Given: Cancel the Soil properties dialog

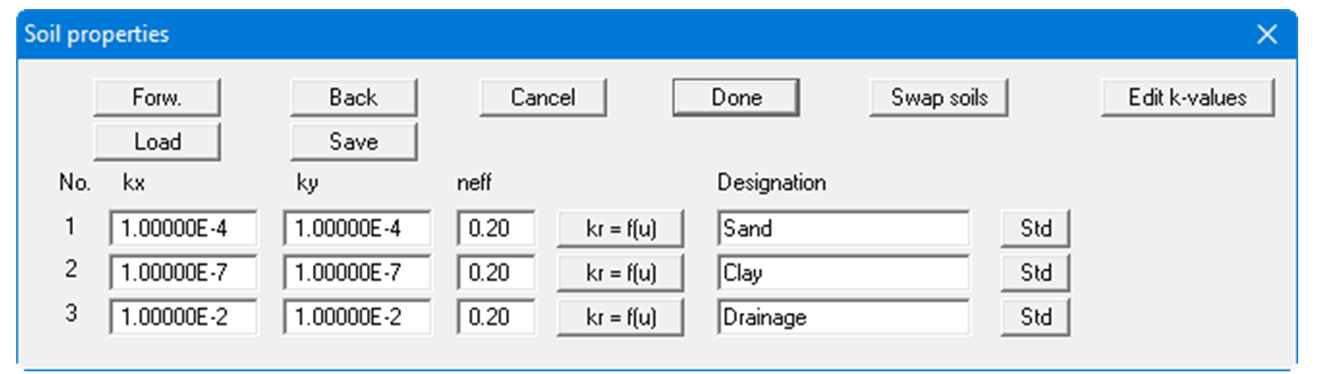Looking at the screenshot, I should [x=543, y=97].
